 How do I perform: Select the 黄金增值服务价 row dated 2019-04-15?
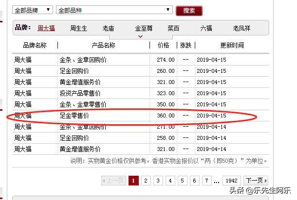point(141,82)
